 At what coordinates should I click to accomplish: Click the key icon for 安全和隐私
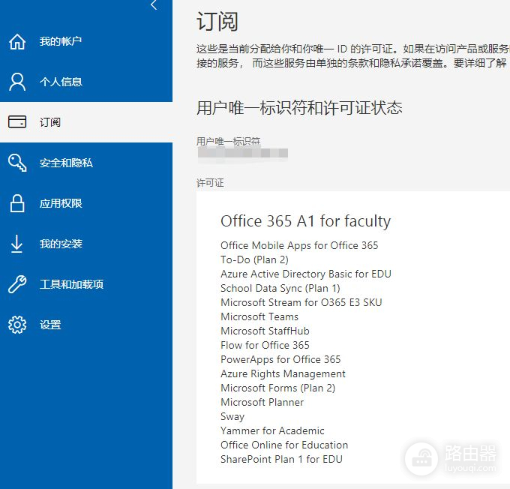pos(17,162)
